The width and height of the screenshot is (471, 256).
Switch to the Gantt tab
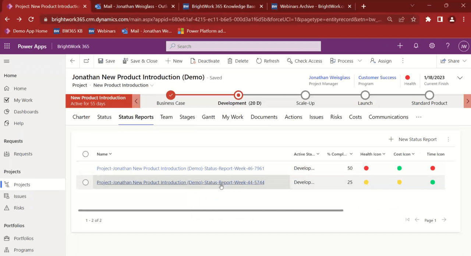click(208, 117)
